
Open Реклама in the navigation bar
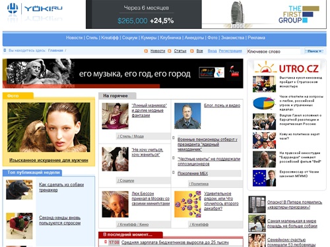coord(256,38)
